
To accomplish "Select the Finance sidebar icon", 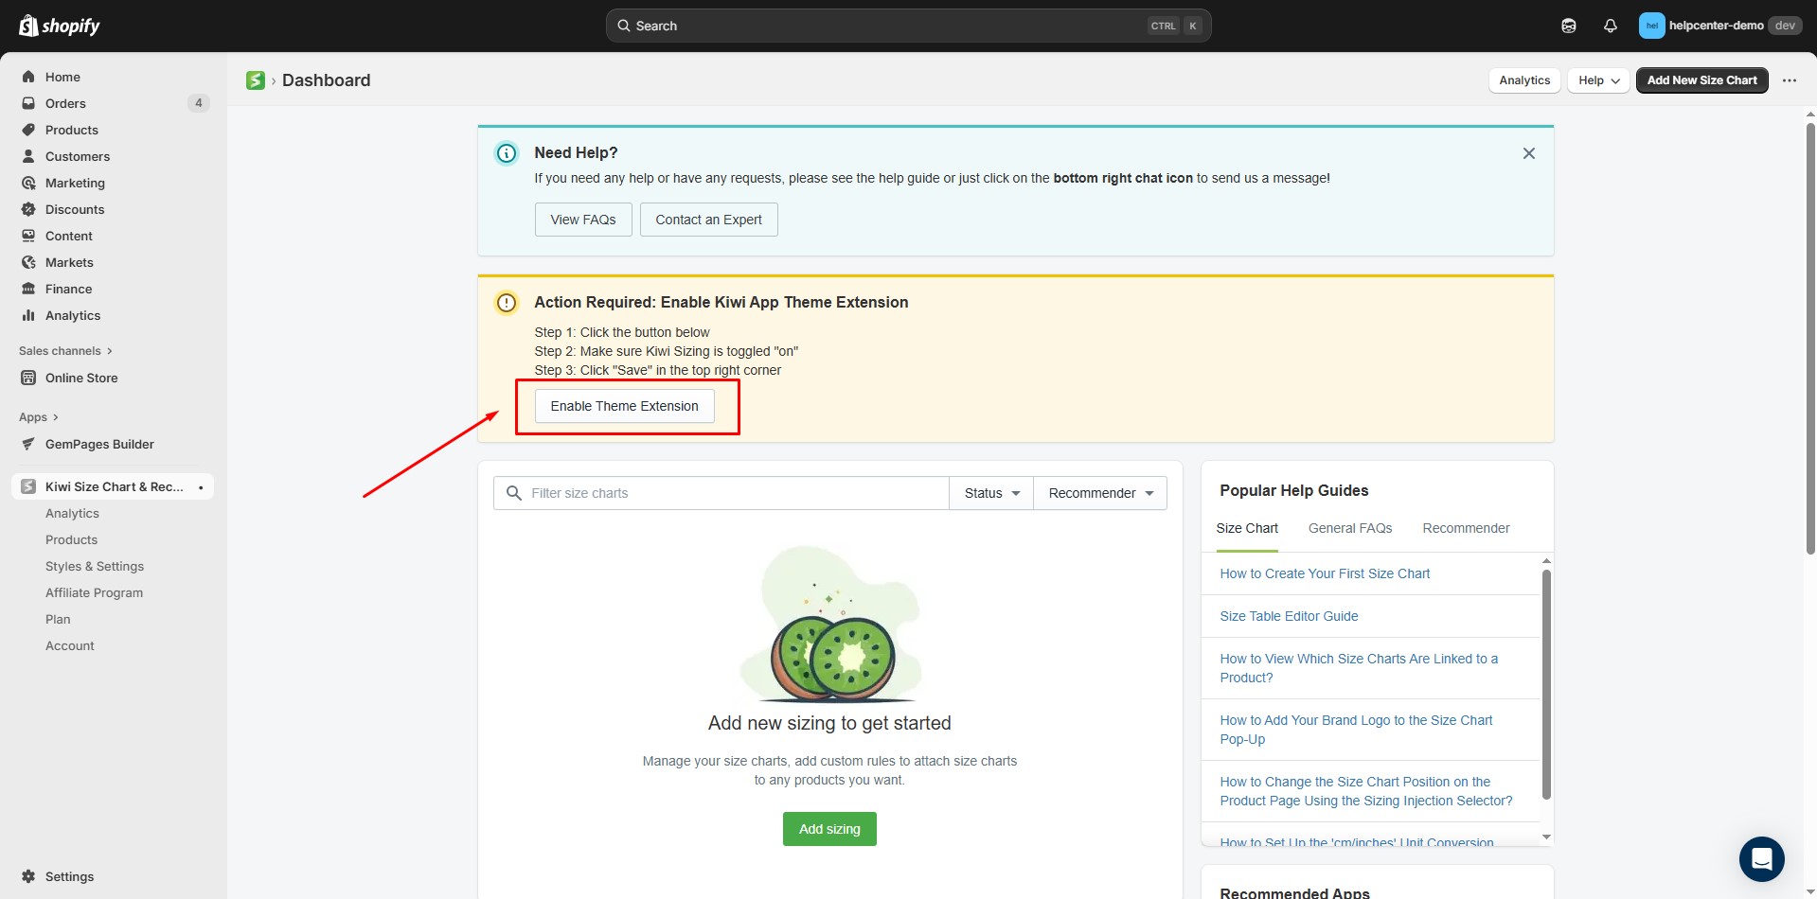I will coord(28,289).
